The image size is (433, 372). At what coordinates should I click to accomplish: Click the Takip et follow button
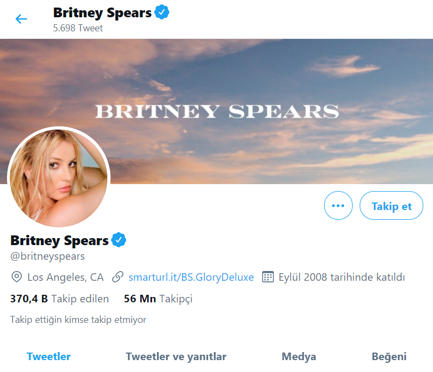391,205
